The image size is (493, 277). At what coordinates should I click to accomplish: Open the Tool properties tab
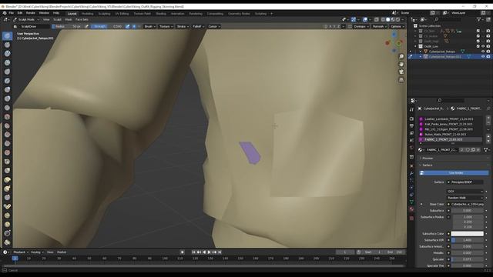point(411,109)
